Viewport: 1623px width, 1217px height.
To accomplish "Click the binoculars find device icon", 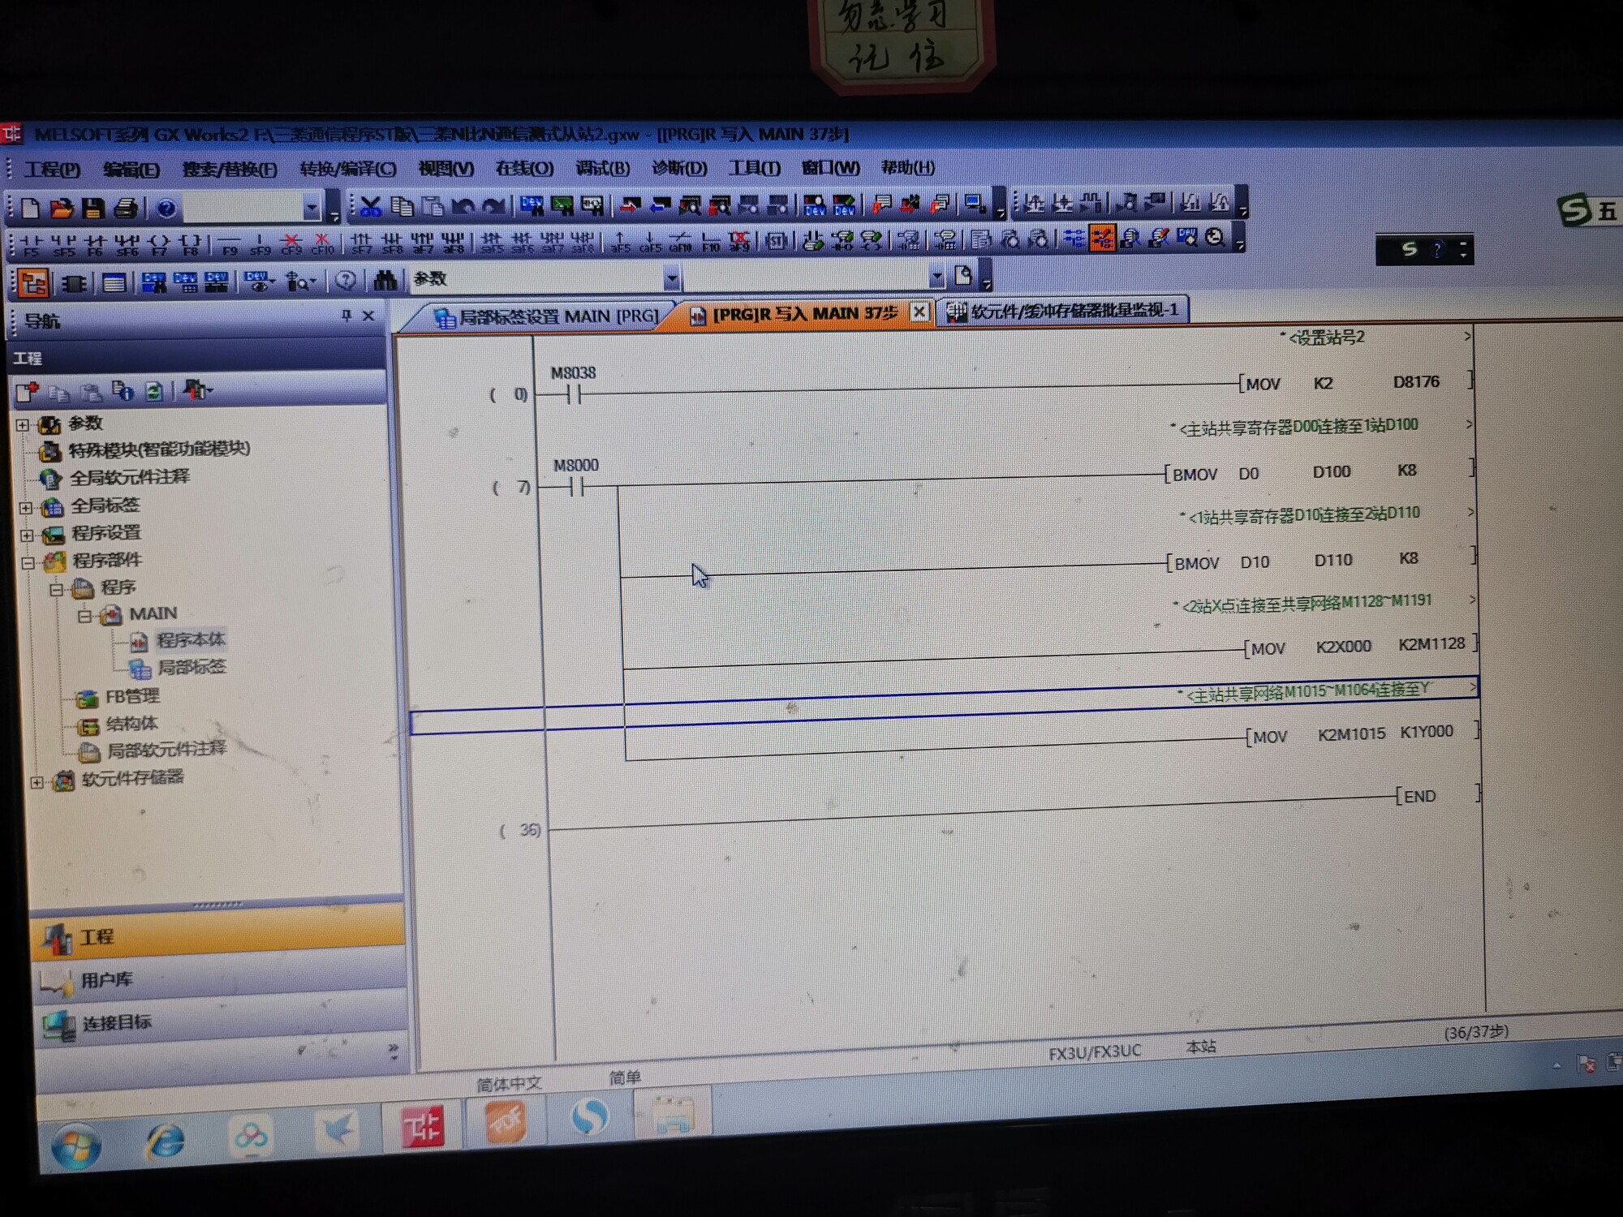I will (x=385, y=281).
